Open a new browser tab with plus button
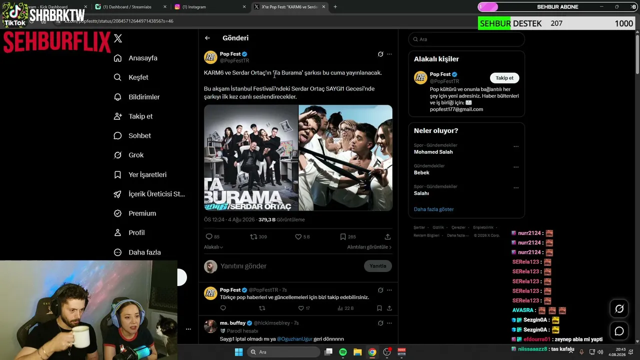The width and height of the screenshot is (640, 360). coord(335,7)
